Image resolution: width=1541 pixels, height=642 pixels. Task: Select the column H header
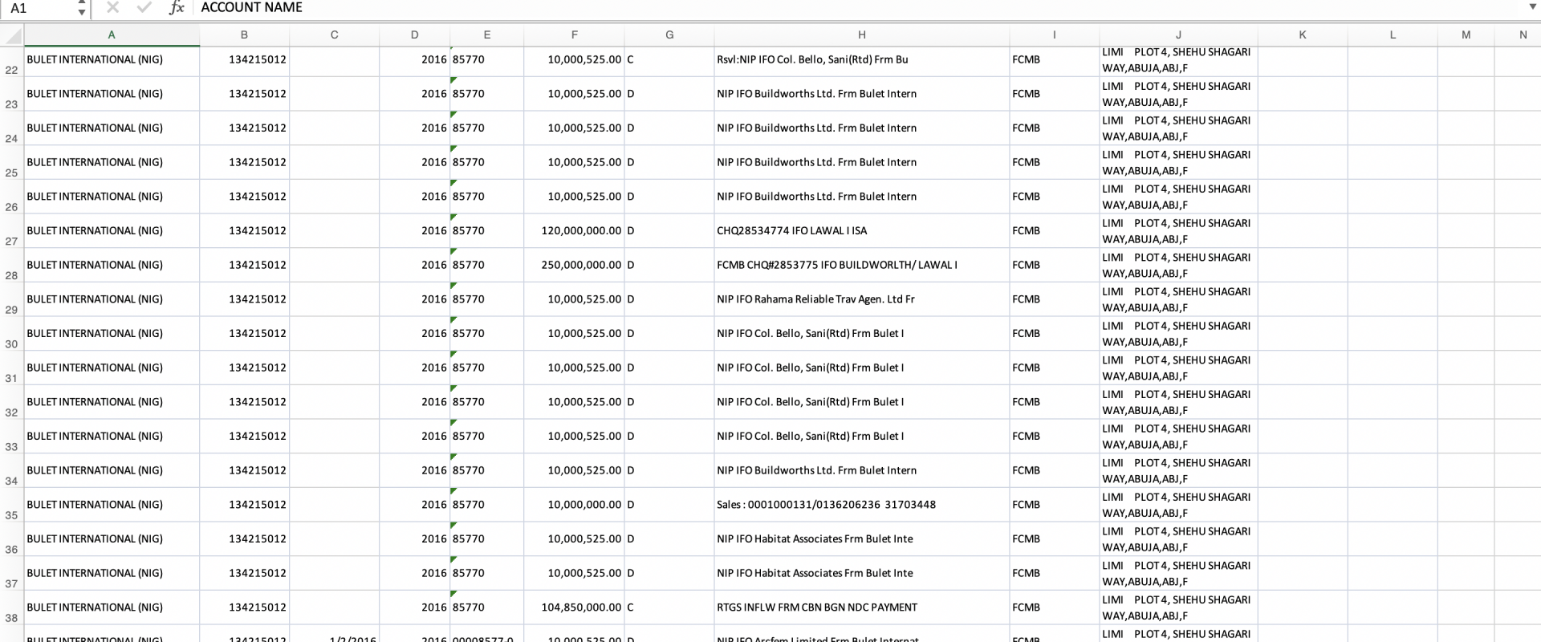tap(861, 35)
